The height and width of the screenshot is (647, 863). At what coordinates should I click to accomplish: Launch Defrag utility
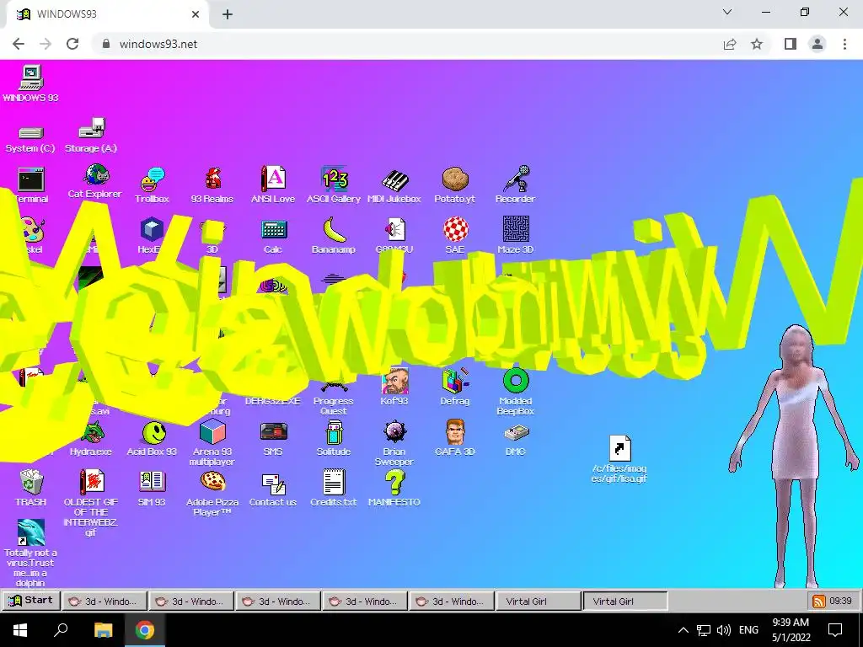click(x=455, y=382)
